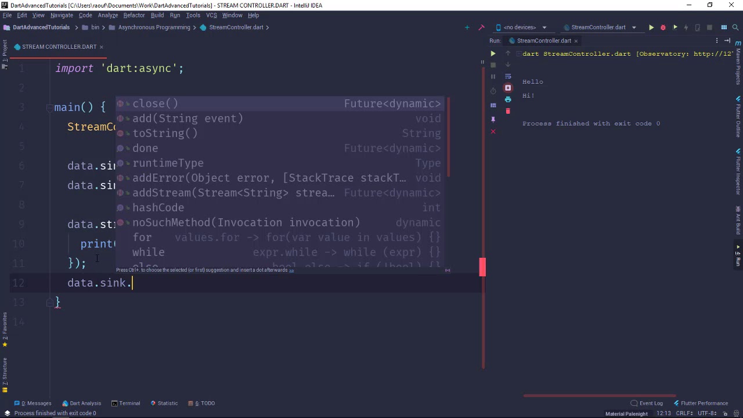Run with coverage from main toolbar
The image size is (743, 418).
[x=675, y=27]
